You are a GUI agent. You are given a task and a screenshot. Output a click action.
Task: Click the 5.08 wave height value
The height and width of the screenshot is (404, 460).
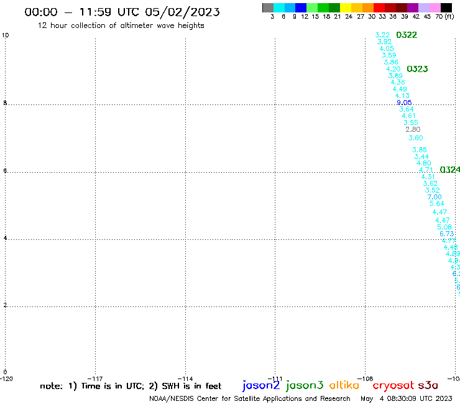coord(444,227)
